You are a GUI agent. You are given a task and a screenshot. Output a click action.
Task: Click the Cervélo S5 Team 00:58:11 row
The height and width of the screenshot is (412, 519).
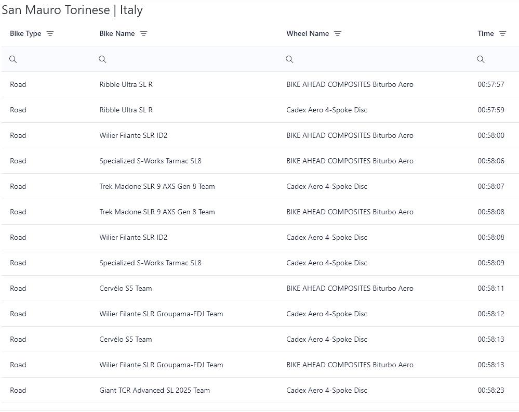(125, 288)
